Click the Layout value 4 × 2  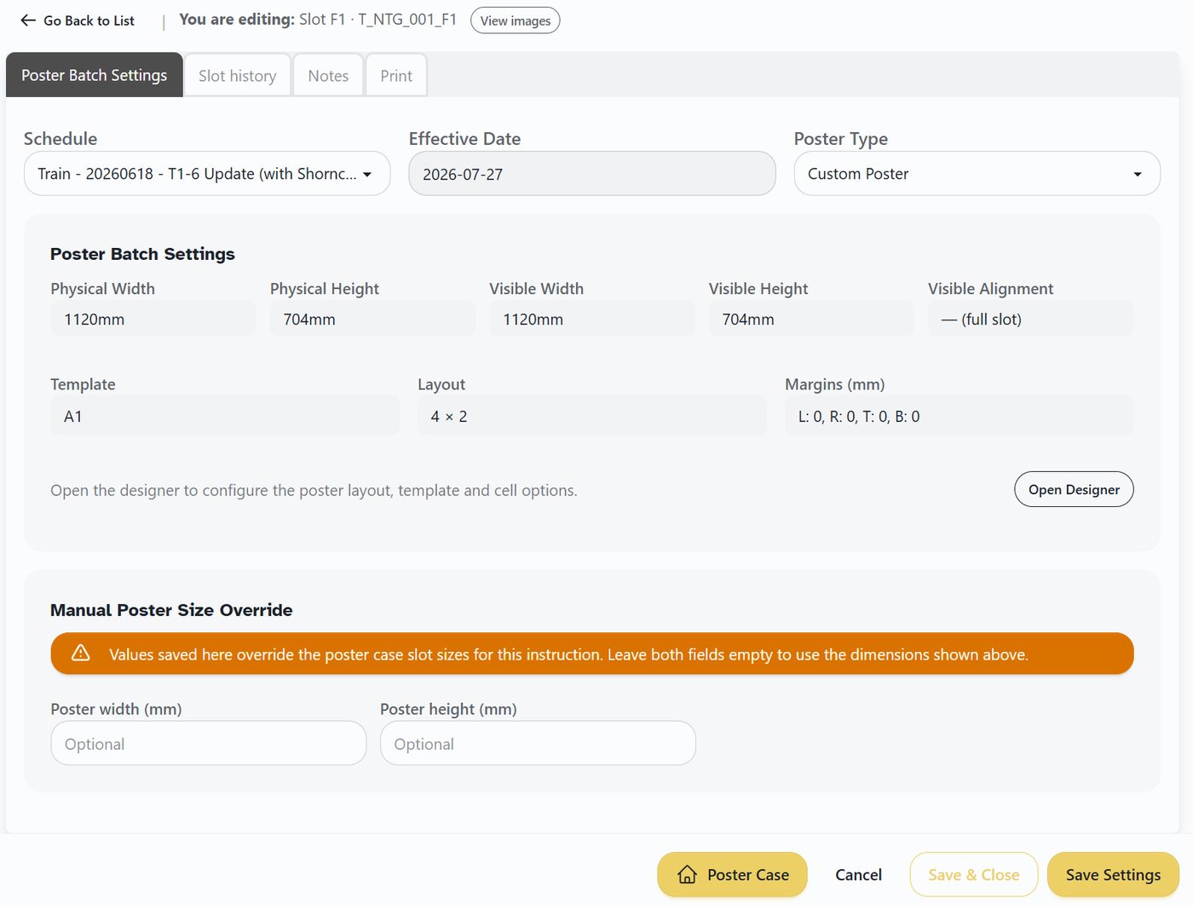click(x=592, y=416)
